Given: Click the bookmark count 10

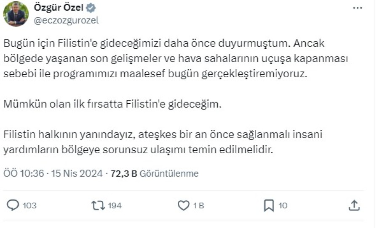Looking at the screenshot, I should coord(283,205).
